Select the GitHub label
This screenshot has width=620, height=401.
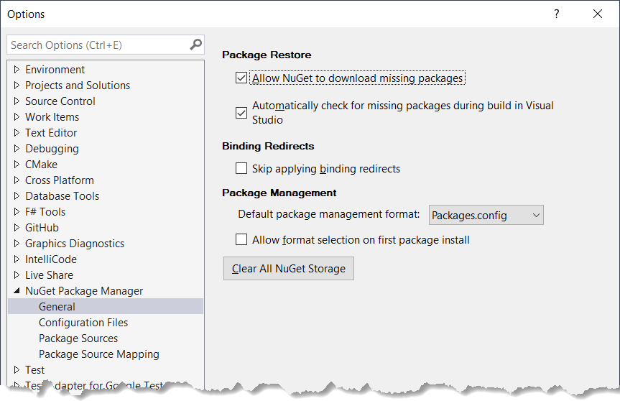(42, 228)
